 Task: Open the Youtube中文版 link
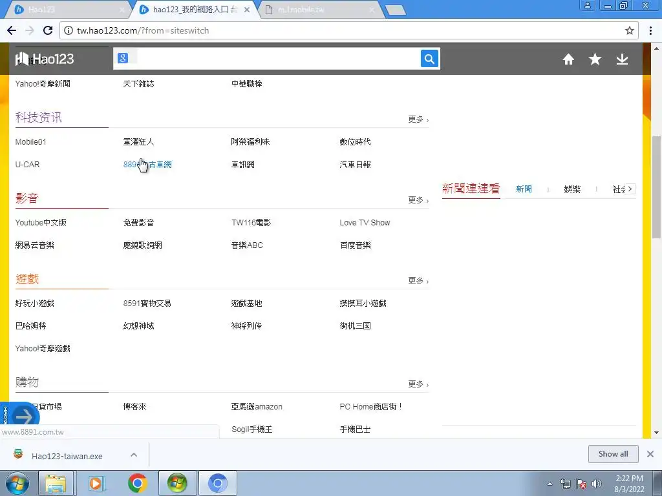tap(41, 223)
